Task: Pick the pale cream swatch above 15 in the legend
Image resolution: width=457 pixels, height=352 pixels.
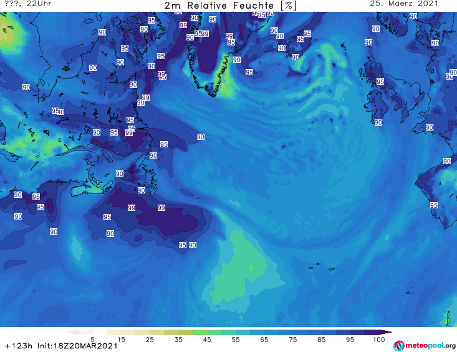Action: pyautogui.click(x=114, y=332)
